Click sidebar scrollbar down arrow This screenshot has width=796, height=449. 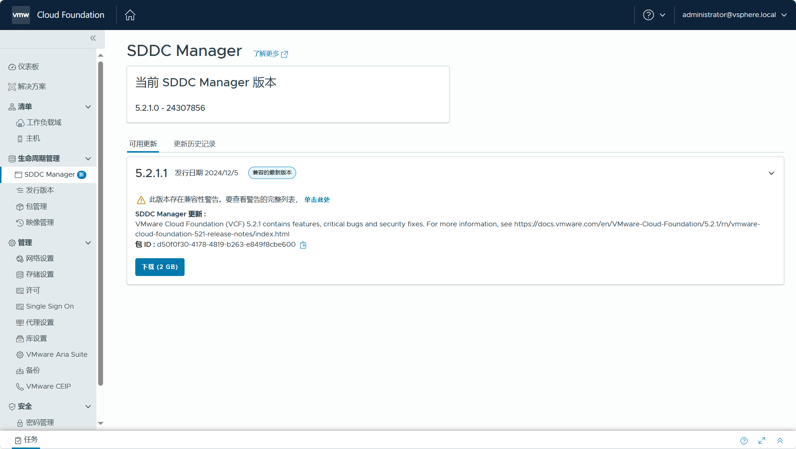(100, 423)
